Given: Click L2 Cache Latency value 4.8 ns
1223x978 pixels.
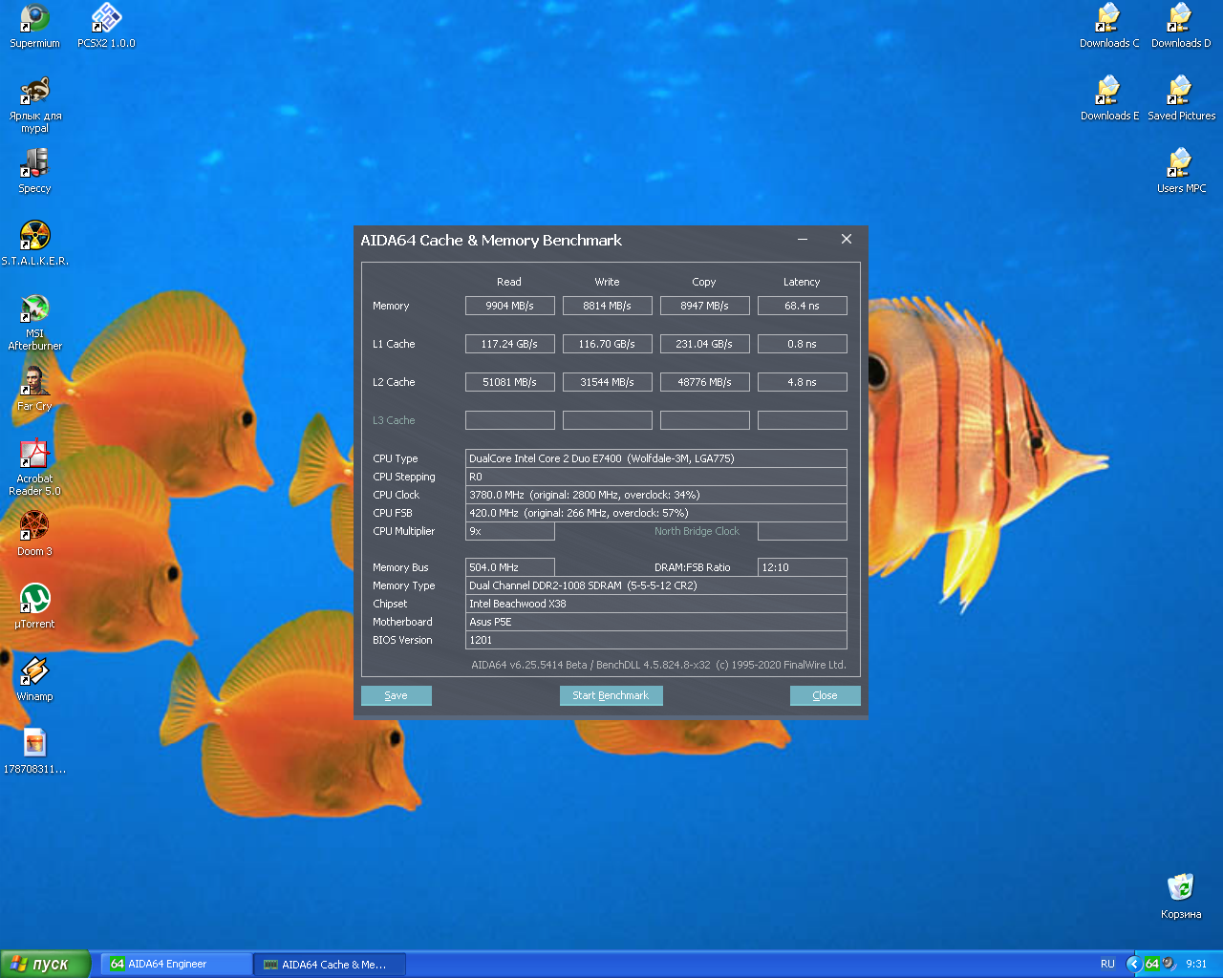Looking at the screenshot, I should (x=803, y=382).
